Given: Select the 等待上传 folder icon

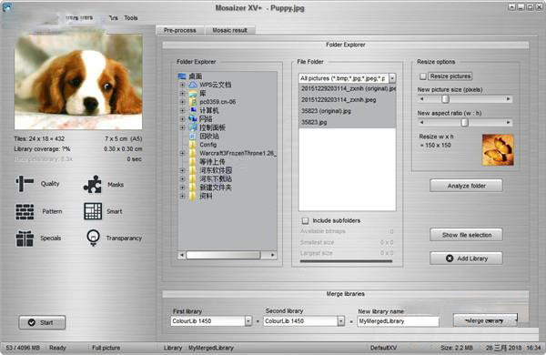Looking at the screenshot, I should (x=193, y=162).
